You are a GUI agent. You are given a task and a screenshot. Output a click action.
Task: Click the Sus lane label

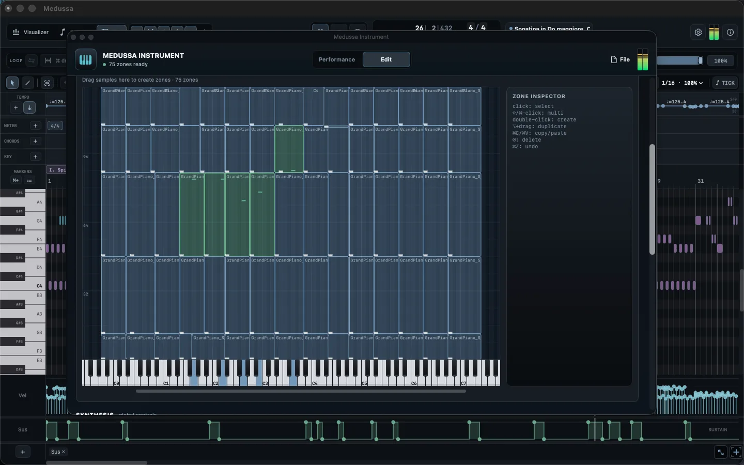(23, 429)
